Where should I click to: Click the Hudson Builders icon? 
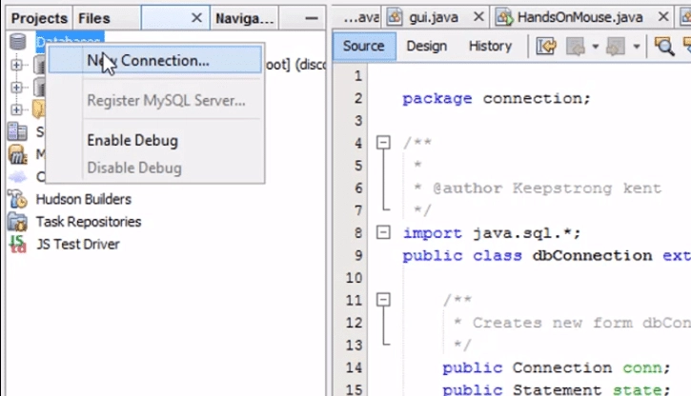(17, 200)
